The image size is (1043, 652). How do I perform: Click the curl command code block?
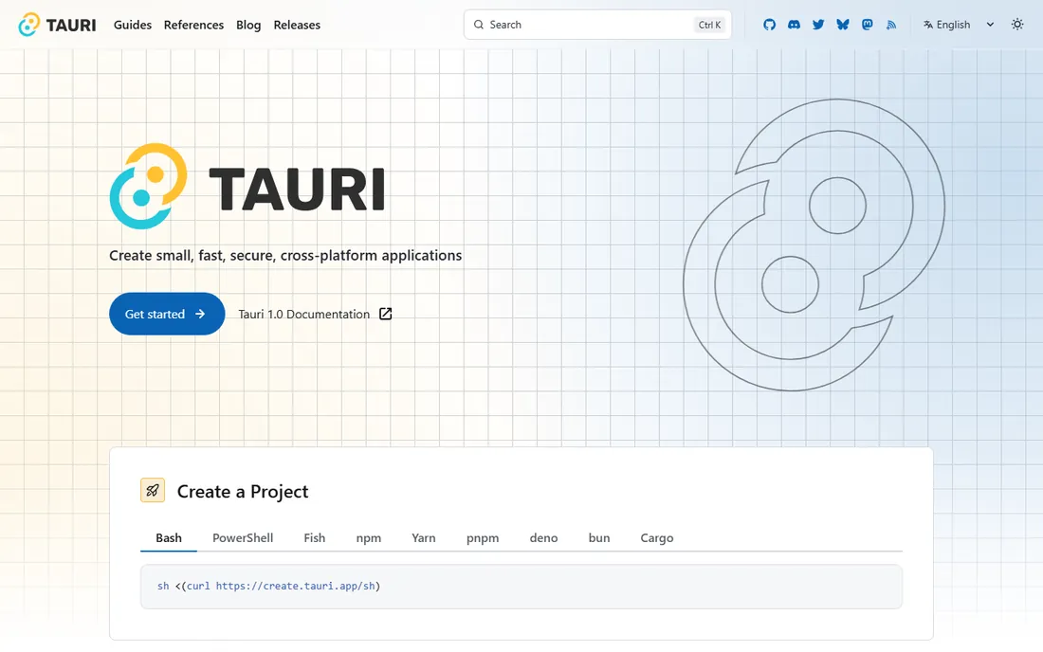point(521,587)
